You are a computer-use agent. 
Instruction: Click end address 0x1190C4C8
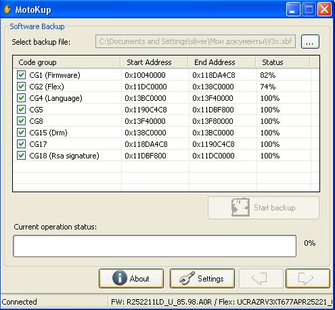tap(213, 144)
